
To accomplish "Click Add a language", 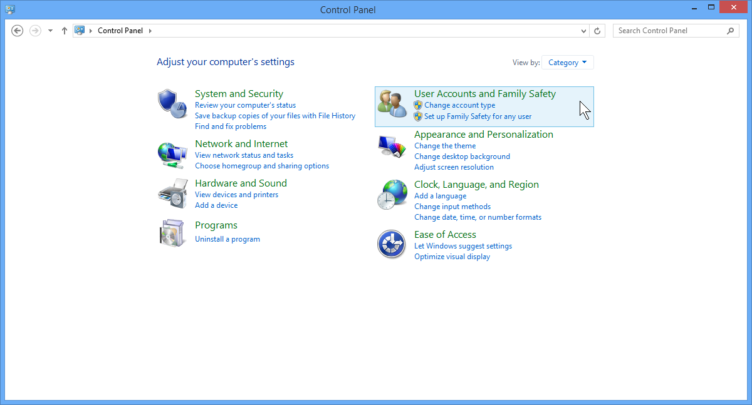I will pyautogui.click(x=440, y=196).
